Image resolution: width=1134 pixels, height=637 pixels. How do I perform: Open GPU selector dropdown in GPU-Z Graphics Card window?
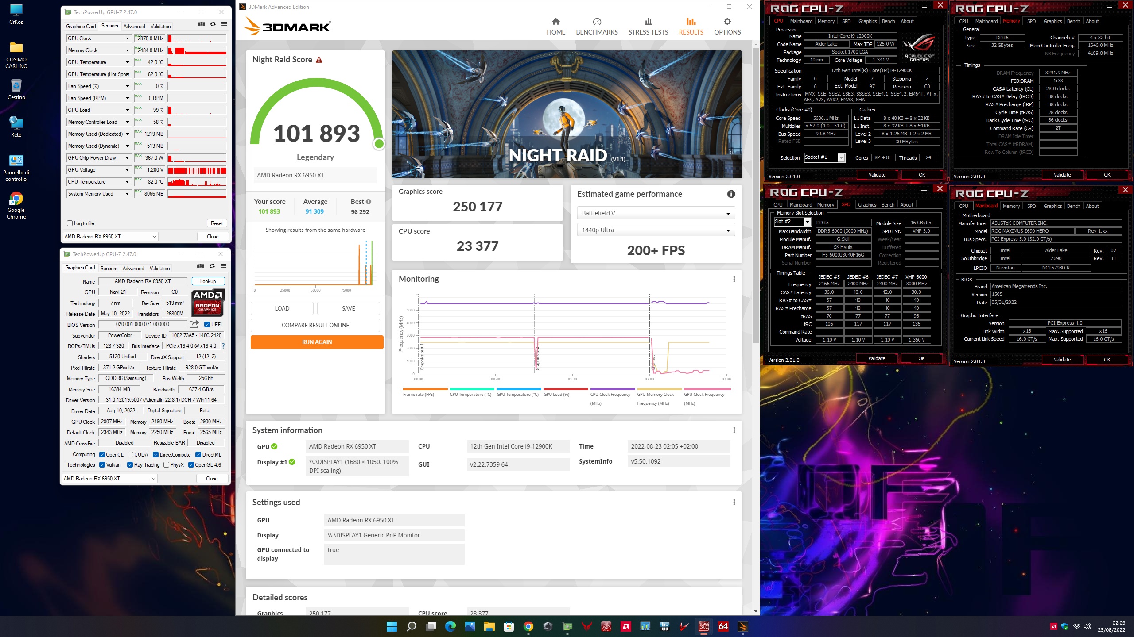tap(109, 479)
